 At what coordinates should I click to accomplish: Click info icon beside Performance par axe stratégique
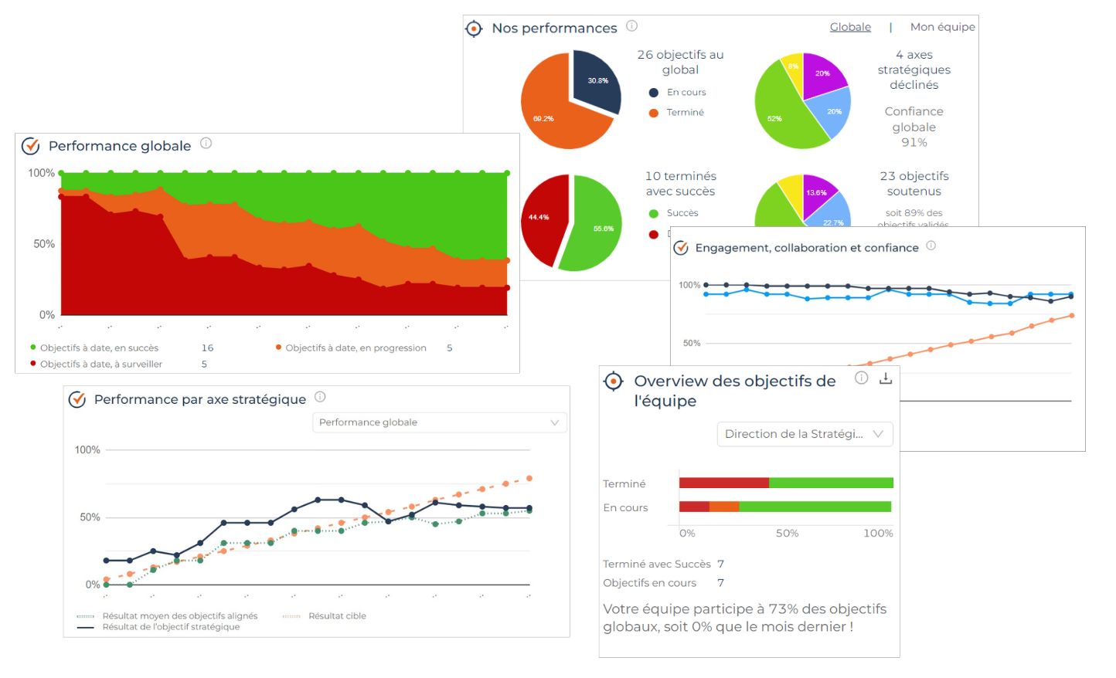(x=320, y=397)
